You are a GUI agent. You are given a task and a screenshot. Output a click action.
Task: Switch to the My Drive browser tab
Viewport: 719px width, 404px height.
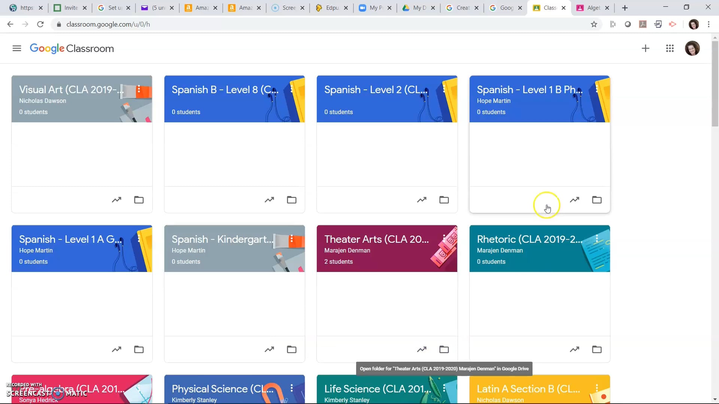coord(419,8)
